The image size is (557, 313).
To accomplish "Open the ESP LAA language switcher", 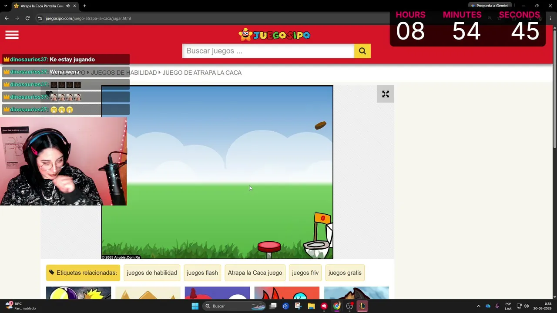I will point(508,306).
